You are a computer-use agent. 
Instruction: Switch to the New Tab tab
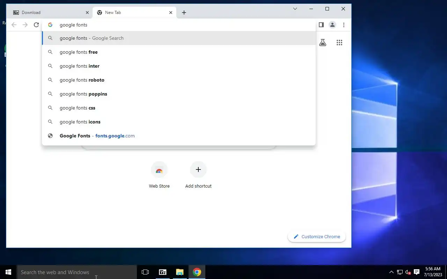[x=134, y=13]
